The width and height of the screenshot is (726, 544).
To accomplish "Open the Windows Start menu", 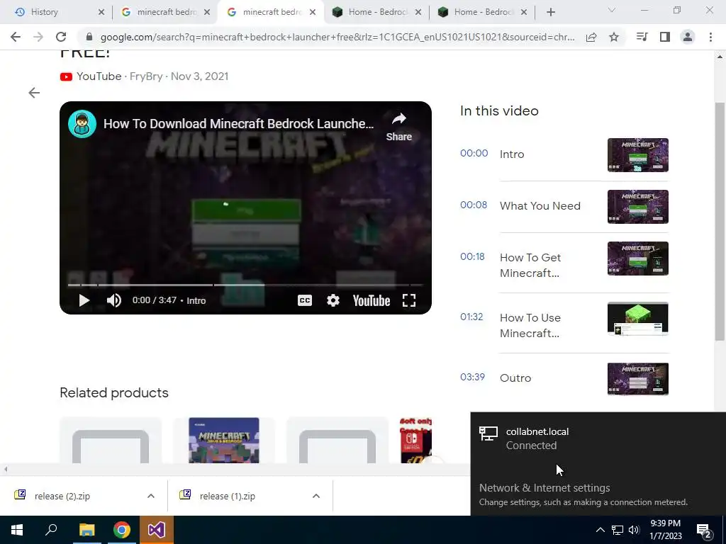I will 17,530.
